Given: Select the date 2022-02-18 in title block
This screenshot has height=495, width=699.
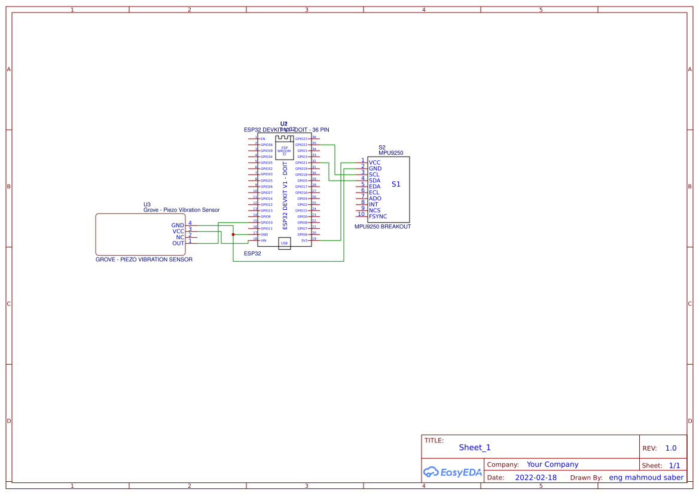Looking at the screenshot, I should click(x=537, y=478).
